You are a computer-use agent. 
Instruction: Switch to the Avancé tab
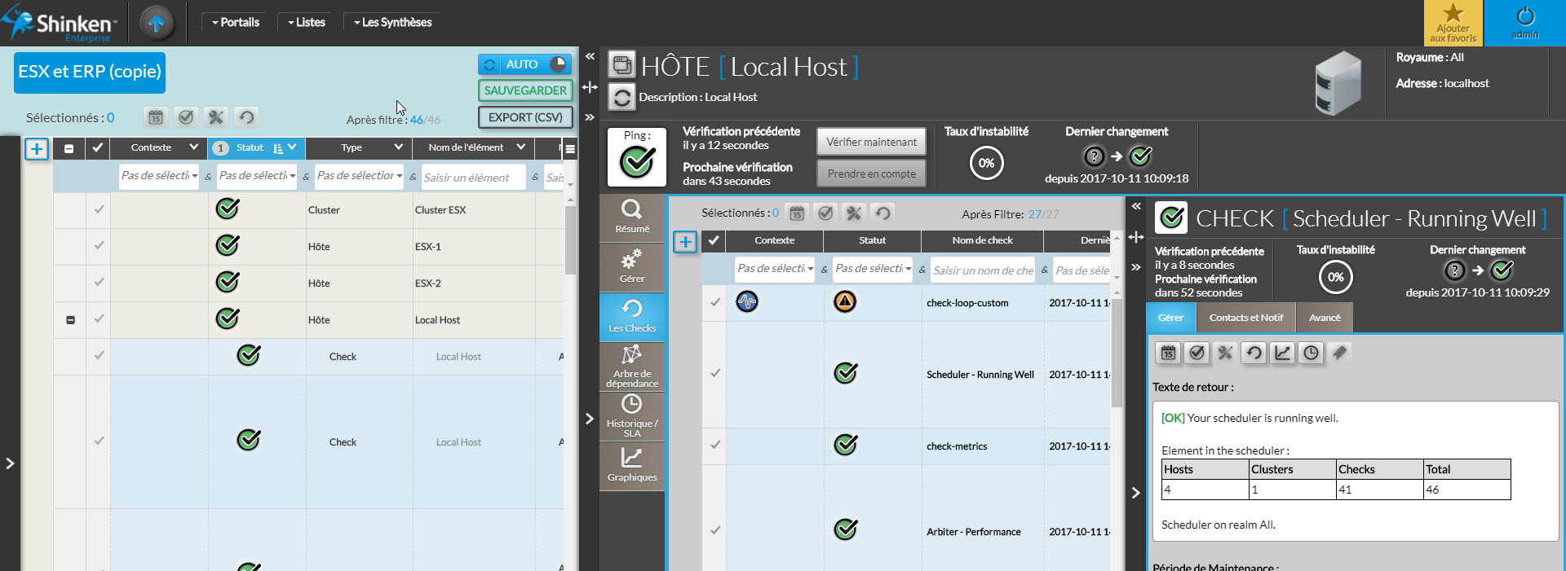(x=1325, y=318)
